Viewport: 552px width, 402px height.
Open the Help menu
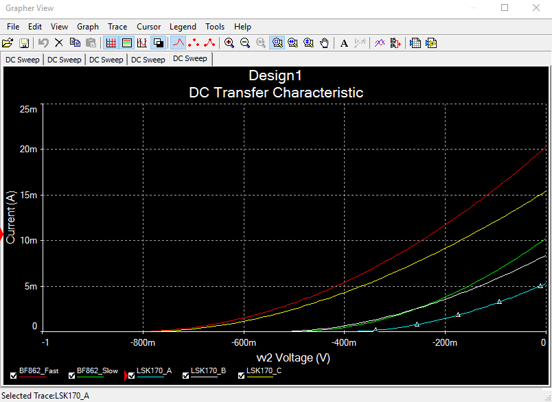[x=242, y=27]
